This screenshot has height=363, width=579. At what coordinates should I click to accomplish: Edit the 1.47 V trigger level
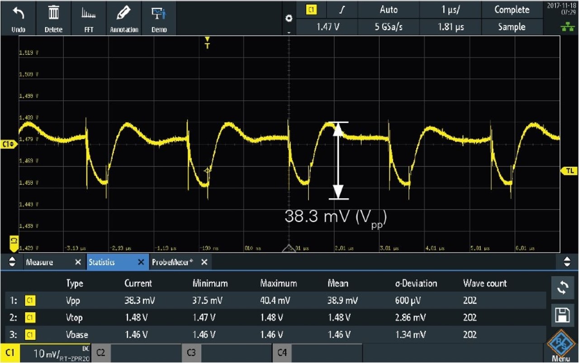(x=327, y=27)
